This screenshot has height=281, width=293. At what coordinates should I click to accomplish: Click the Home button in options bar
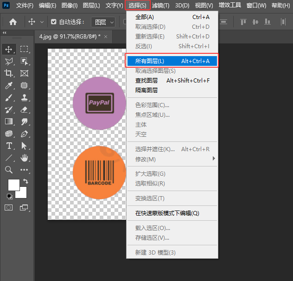[x=13, y=22]
